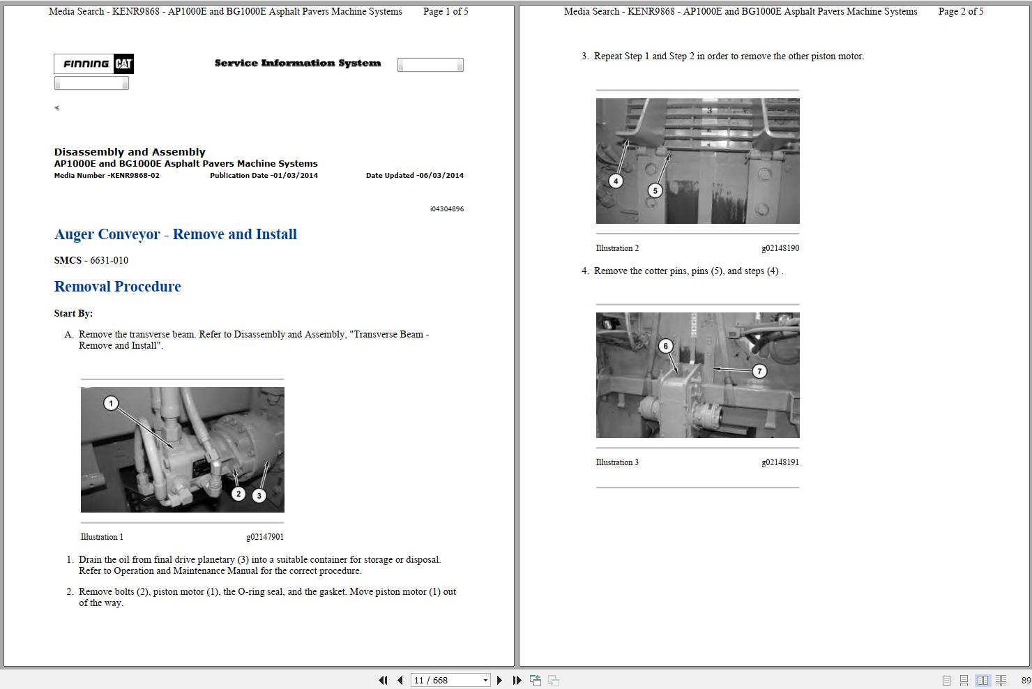
Task: Click the previous view icon with green arrow
Action: click(536, 680)
